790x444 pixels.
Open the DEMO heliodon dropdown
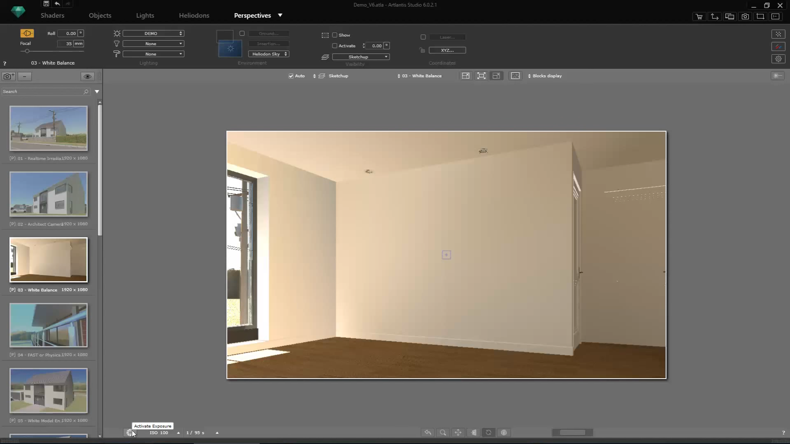pyautogui.click(x=153, y=34)
